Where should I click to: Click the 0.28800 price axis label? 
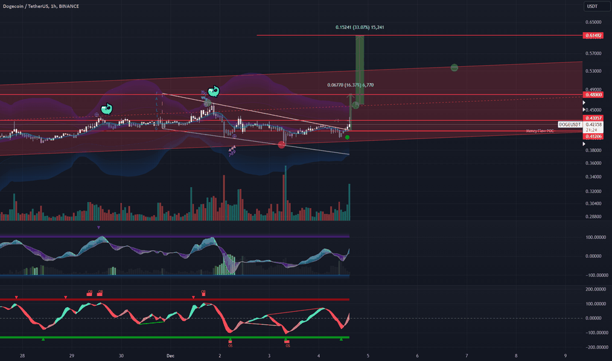(593, 217)
